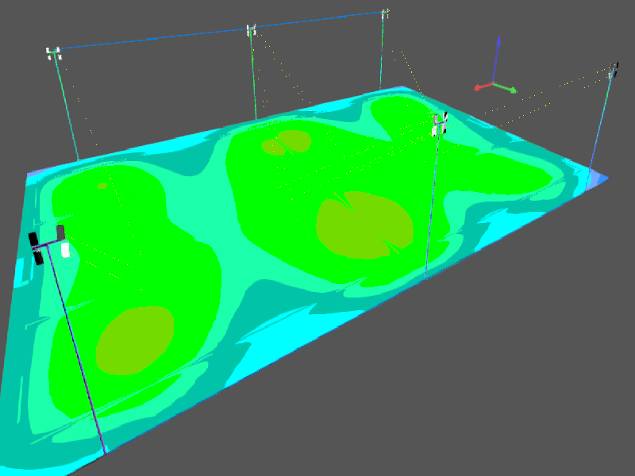The image size is (635, 476).
Task: Select the luminaire atop the back-center pole
Action: [252, 31]
